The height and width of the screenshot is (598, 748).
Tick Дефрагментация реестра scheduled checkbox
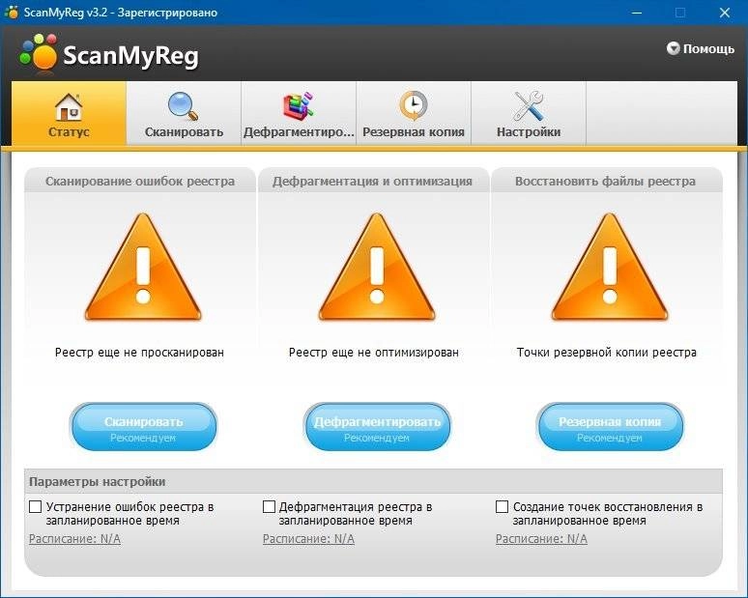tap(269, 506)
